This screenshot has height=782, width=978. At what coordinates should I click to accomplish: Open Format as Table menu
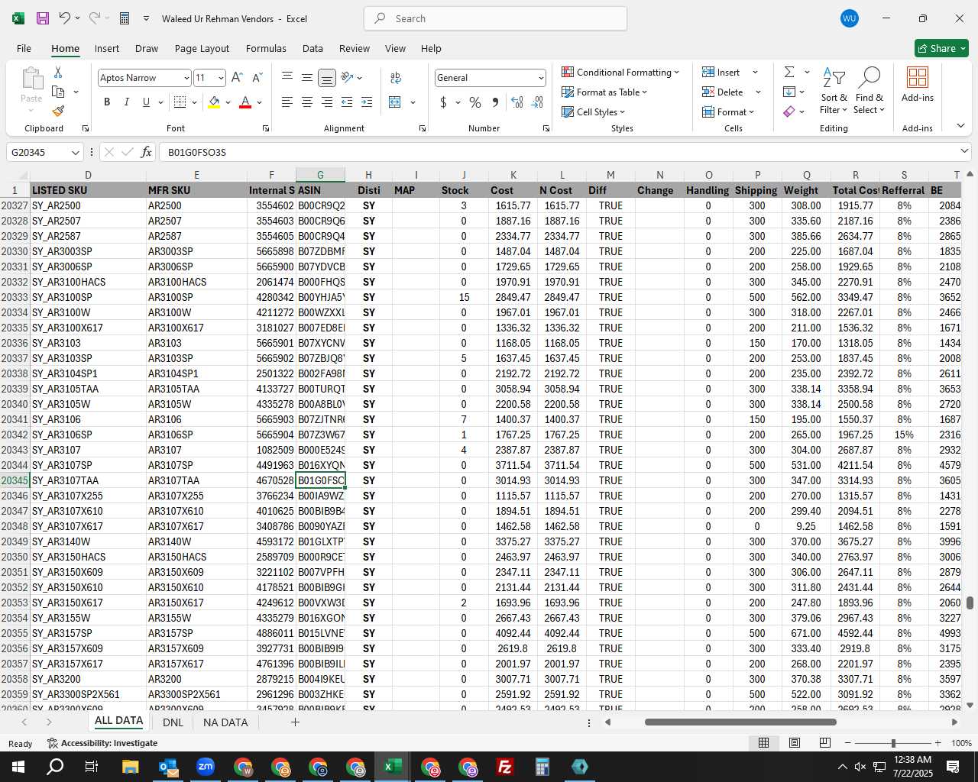[604, 92]
